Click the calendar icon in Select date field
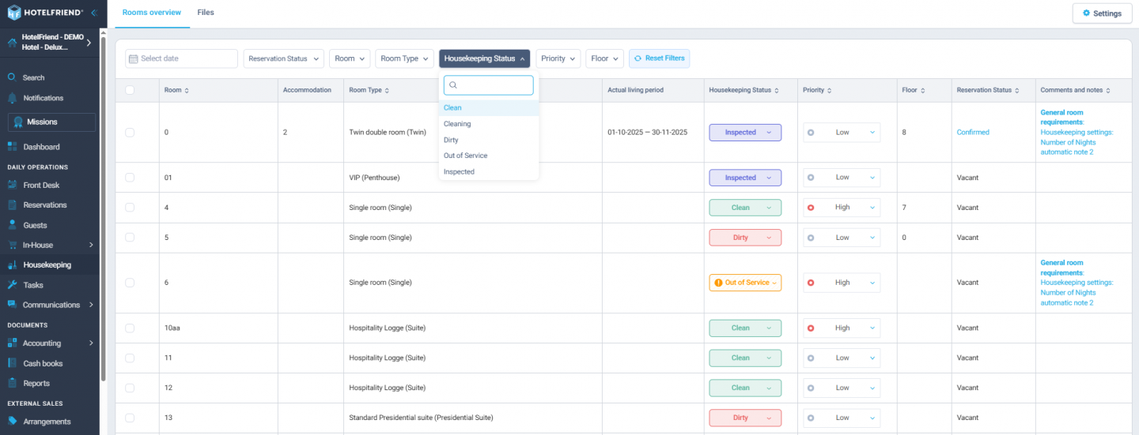Image resolution: width=1139 pixels, height=435 pixels. click(134, 58)
